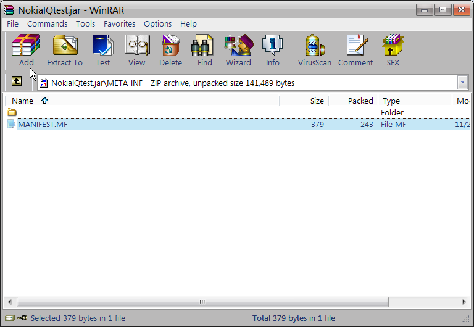
Task: Minimize the WinRAR window
Action: click(x=425, y=10)
